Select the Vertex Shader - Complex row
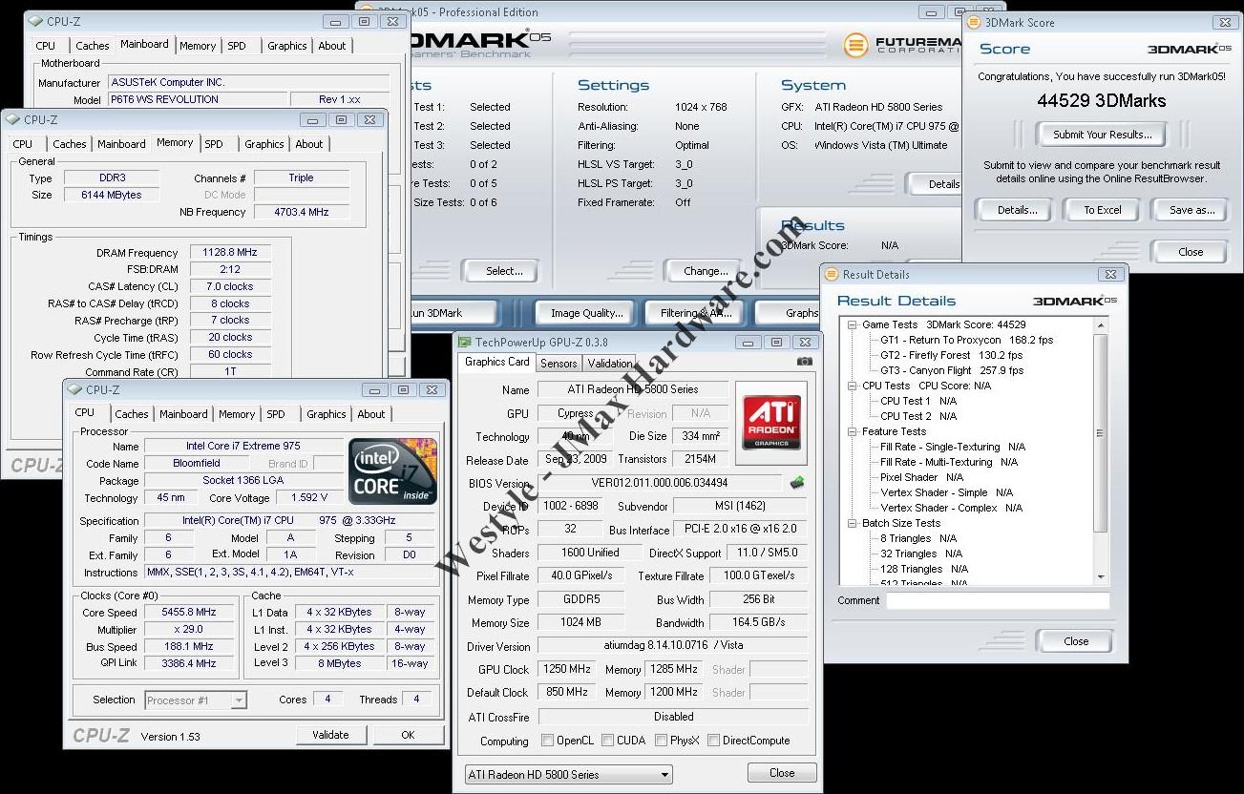Viewport: 1244px width, 794px height. click(951, 508)
